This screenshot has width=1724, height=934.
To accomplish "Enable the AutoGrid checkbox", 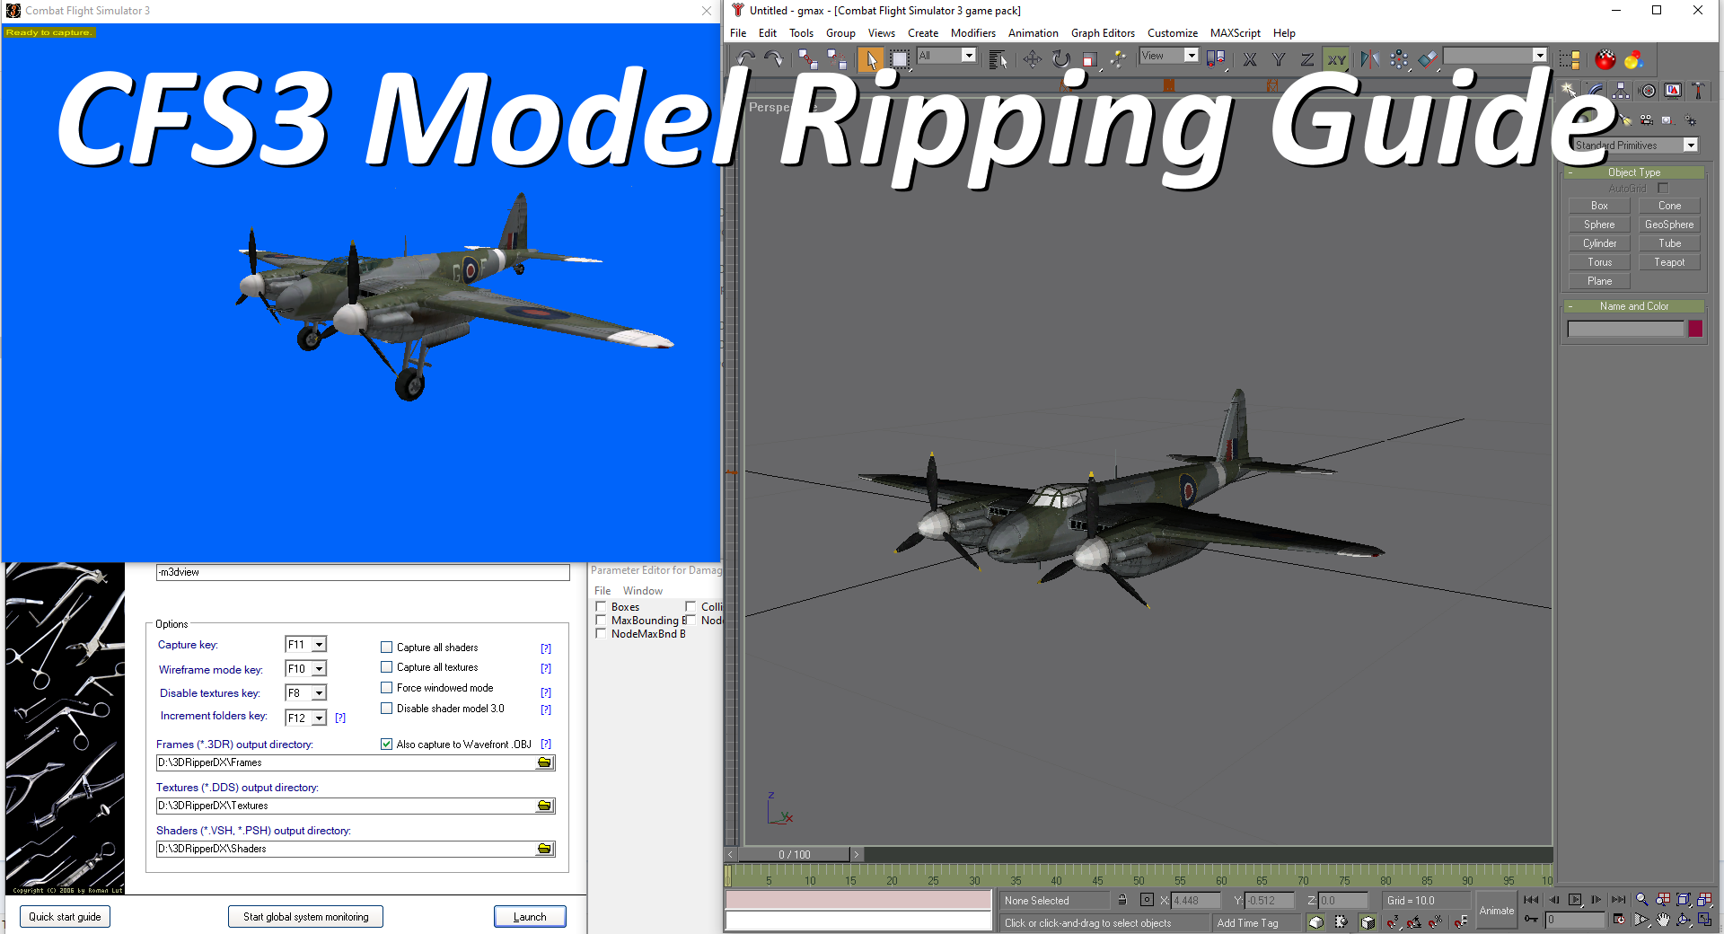I will pyautogui.click(x=1663, y=188).
